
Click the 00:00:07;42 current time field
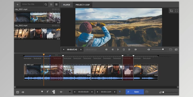pos(72,50)
